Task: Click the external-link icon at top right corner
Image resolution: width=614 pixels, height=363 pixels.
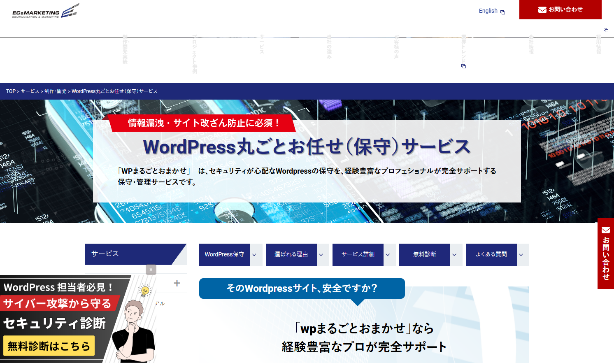Action: (605, 30)
